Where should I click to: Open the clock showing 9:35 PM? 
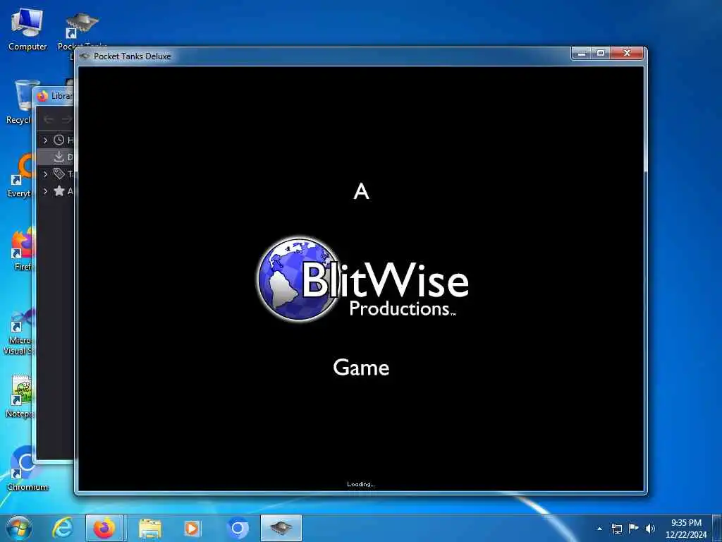pos(686,529)
